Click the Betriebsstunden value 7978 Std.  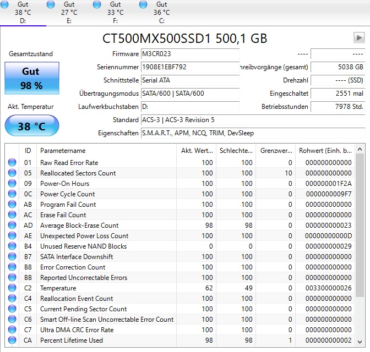338,107
